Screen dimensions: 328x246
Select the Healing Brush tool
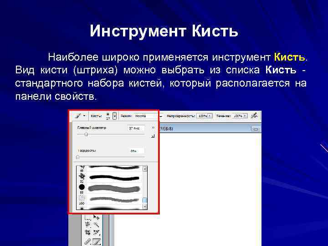pos(88,241)
